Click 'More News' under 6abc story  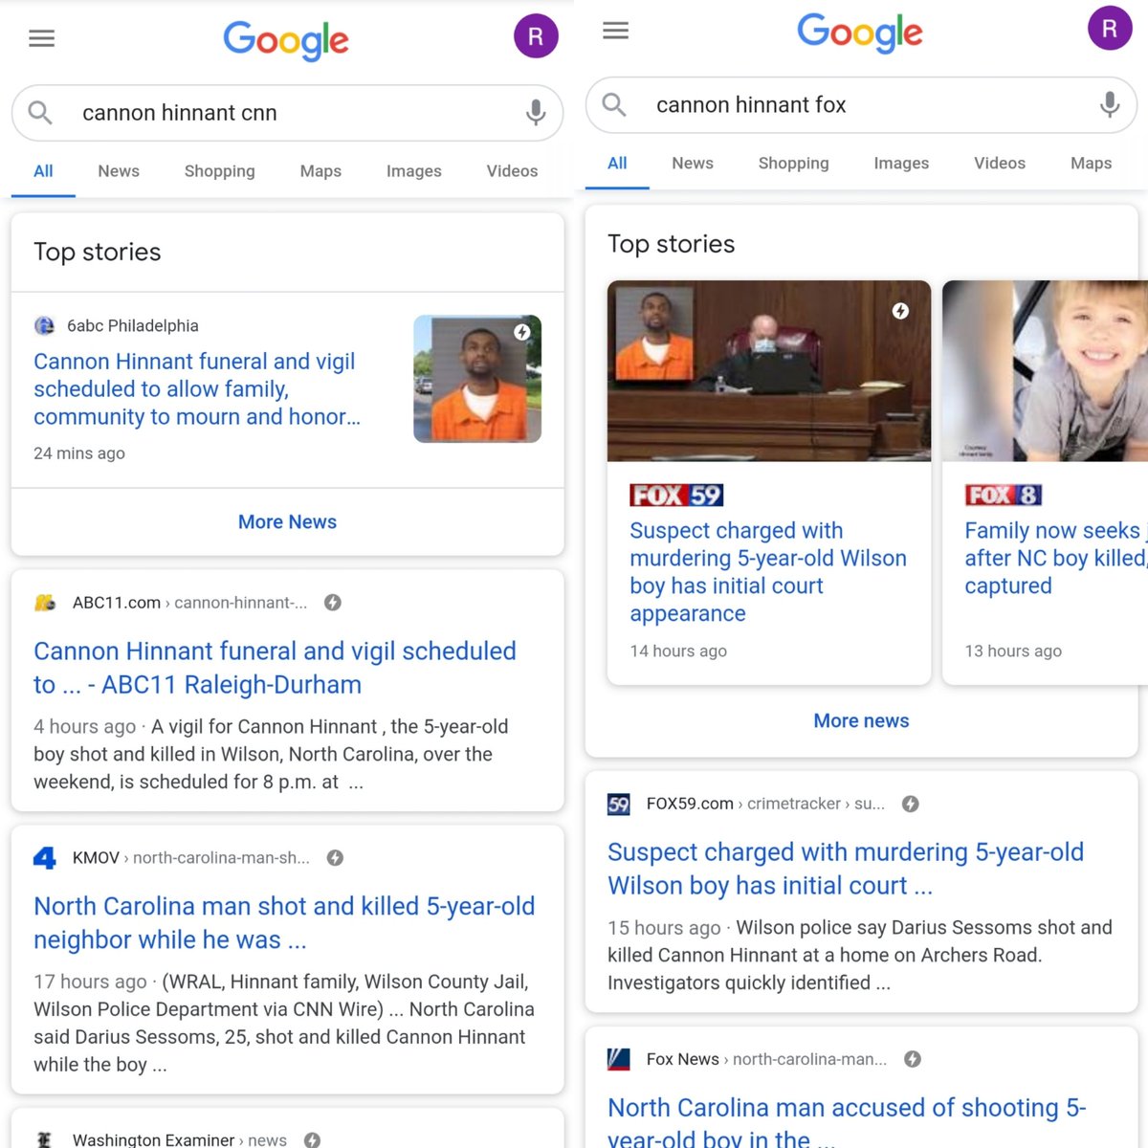point(287,522)
